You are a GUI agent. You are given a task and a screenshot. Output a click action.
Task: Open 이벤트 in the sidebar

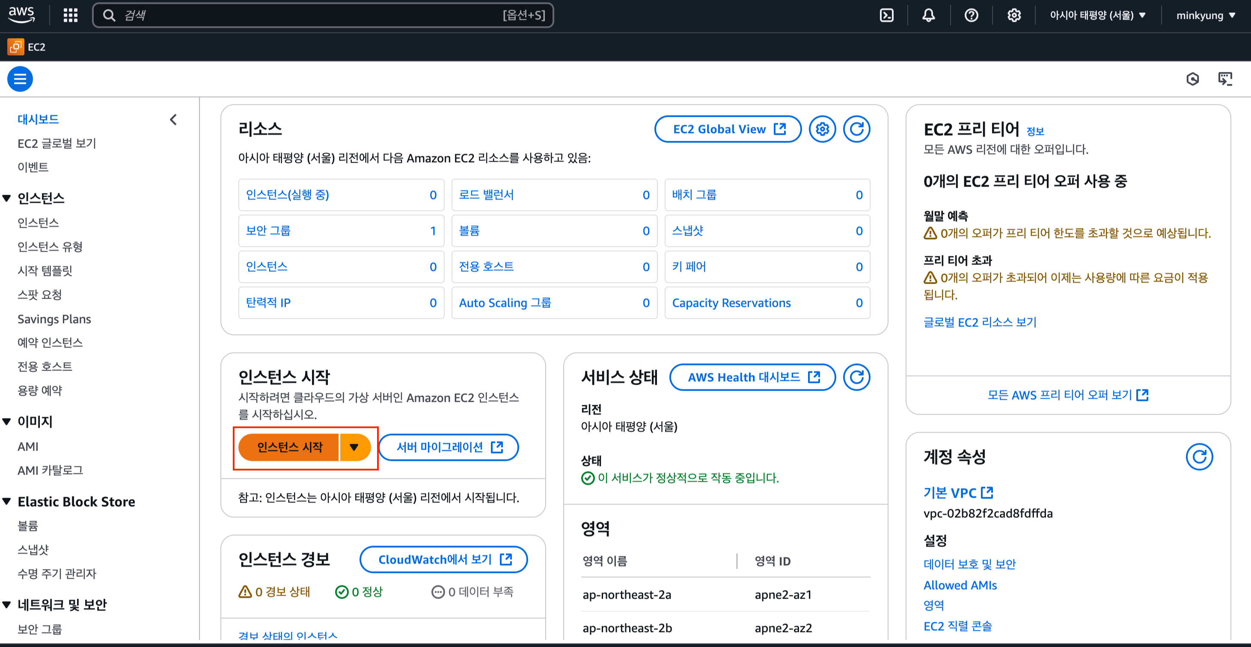(33, 167)
